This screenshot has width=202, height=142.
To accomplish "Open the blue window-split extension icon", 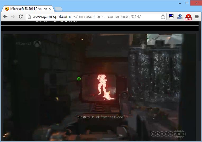I will (x=171, y=16).
